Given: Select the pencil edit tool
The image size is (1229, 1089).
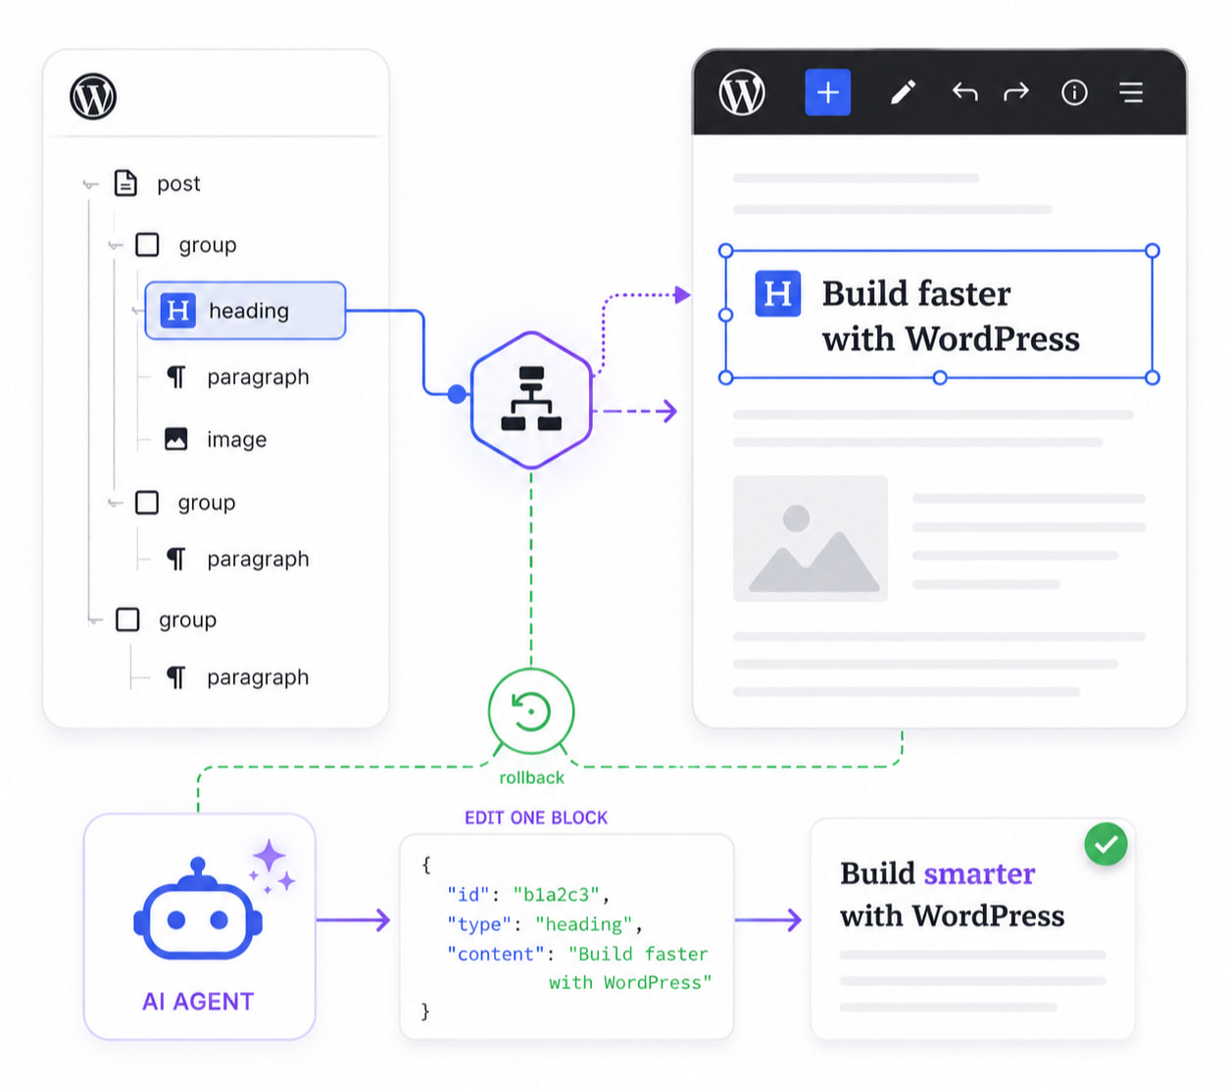Looking at the screenshot, I should tap(903, 92).
